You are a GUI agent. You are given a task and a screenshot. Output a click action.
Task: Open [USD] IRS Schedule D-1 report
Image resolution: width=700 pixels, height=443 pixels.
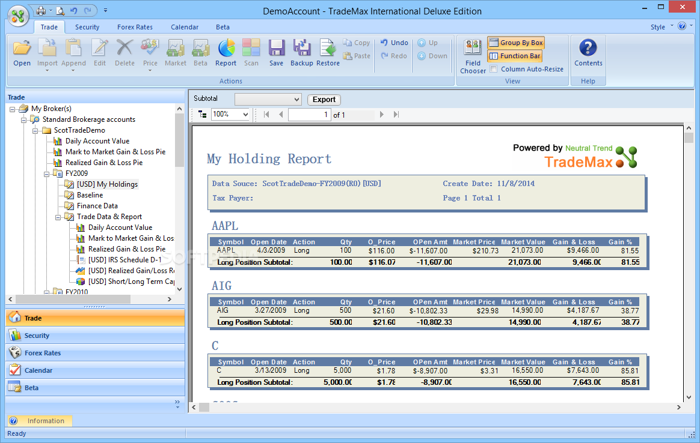[124, 260]
